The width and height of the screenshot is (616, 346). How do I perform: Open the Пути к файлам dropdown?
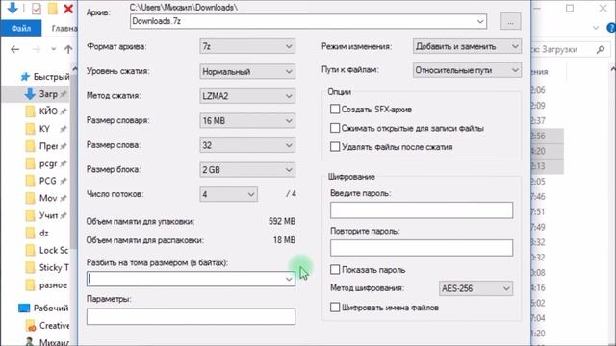(467, 70)
